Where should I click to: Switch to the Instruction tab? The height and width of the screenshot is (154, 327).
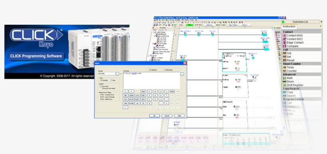tap(289, 26)
